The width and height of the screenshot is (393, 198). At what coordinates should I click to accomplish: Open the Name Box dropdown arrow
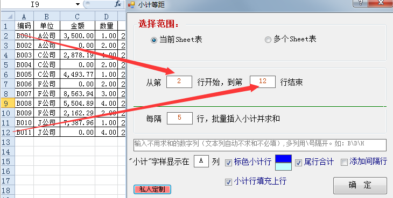pos(78,4)
